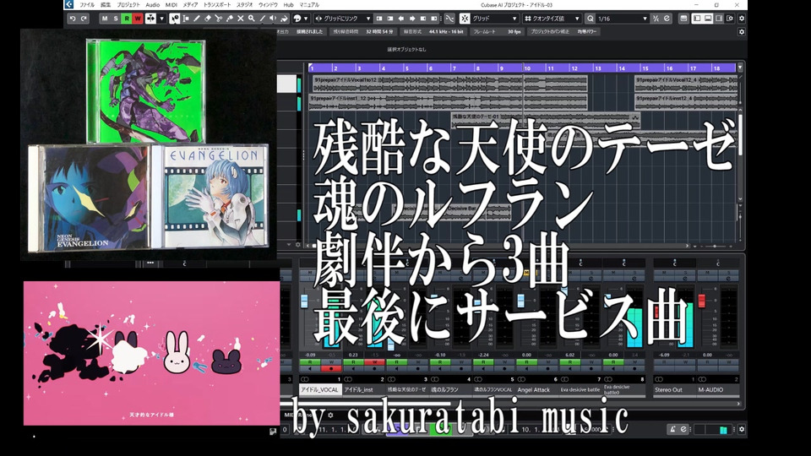Screen dimensions: 811x456
Task: Select the Erase tool
Action: coord(208,19)
